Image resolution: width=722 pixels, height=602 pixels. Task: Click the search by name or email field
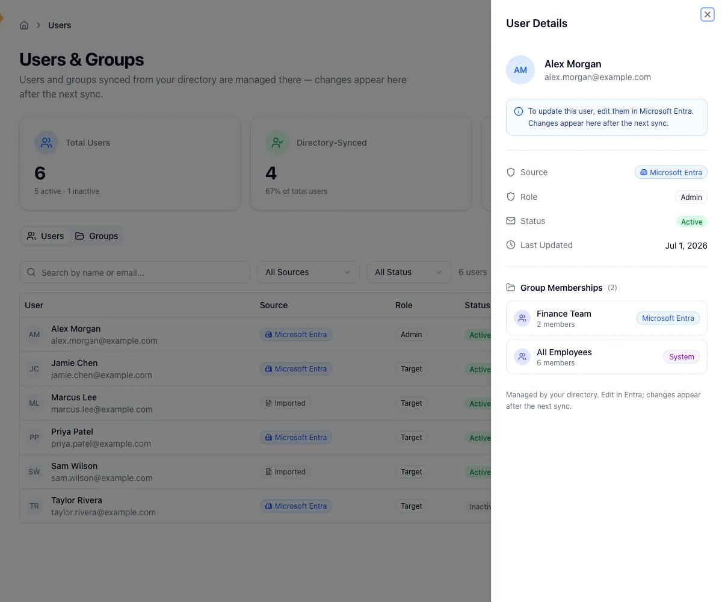pos(135,272)
